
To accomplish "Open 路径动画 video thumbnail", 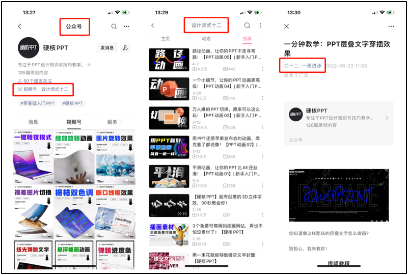I will pyautogui.click(x=169, y=60).
